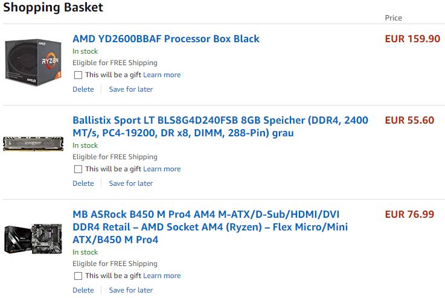Delete the AMD processor from basket
Image resolution: width=445 pixels, height=298 pixels.
tap(83, 89)
